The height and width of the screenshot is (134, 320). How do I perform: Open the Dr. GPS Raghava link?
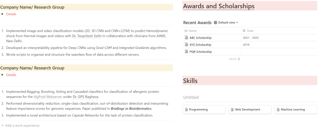coord(85,96)
